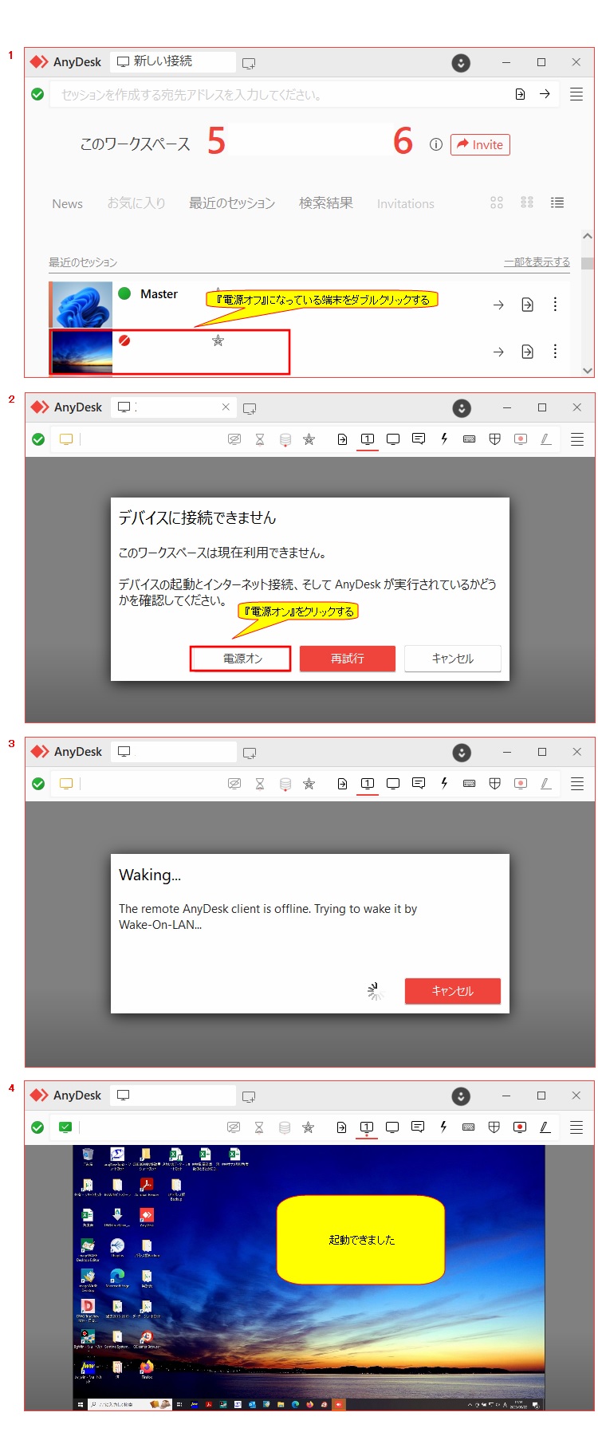Click file transfer icon in the offline device row
The height and width of the screenshot is (1432, 598).
click(527, 352)
